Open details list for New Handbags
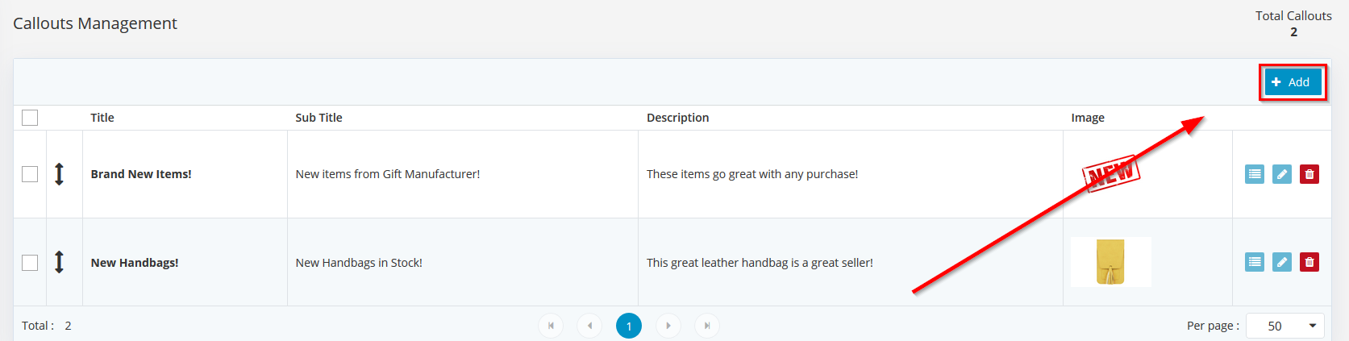 tap(1255, 262)
